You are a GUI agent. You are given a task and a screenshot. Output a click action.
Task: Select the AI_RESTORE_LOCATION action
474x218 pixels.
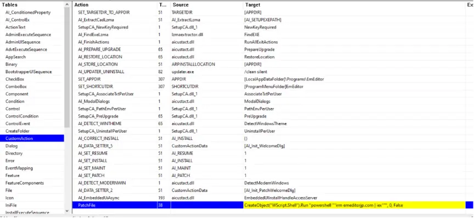click(100, 57)
